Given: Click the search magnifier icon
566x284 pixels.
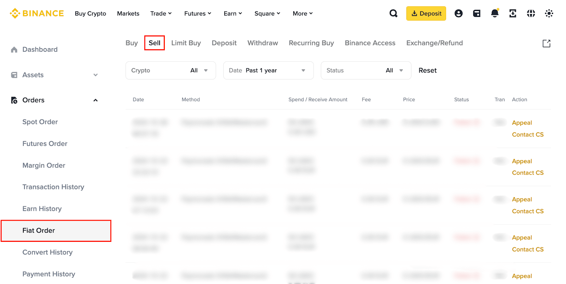Looking at the screenshot, I should (x=393, y=13).
